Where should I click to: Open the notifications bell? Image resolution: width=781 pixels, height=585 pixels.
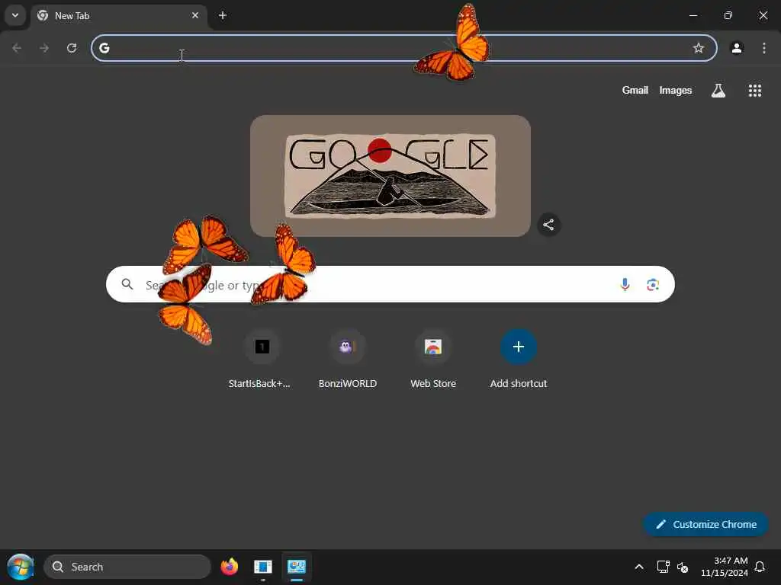tap(760, 567)
